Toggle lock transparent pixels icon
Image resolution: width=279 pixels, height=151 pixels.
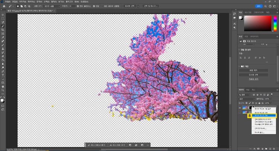[246, 103]
